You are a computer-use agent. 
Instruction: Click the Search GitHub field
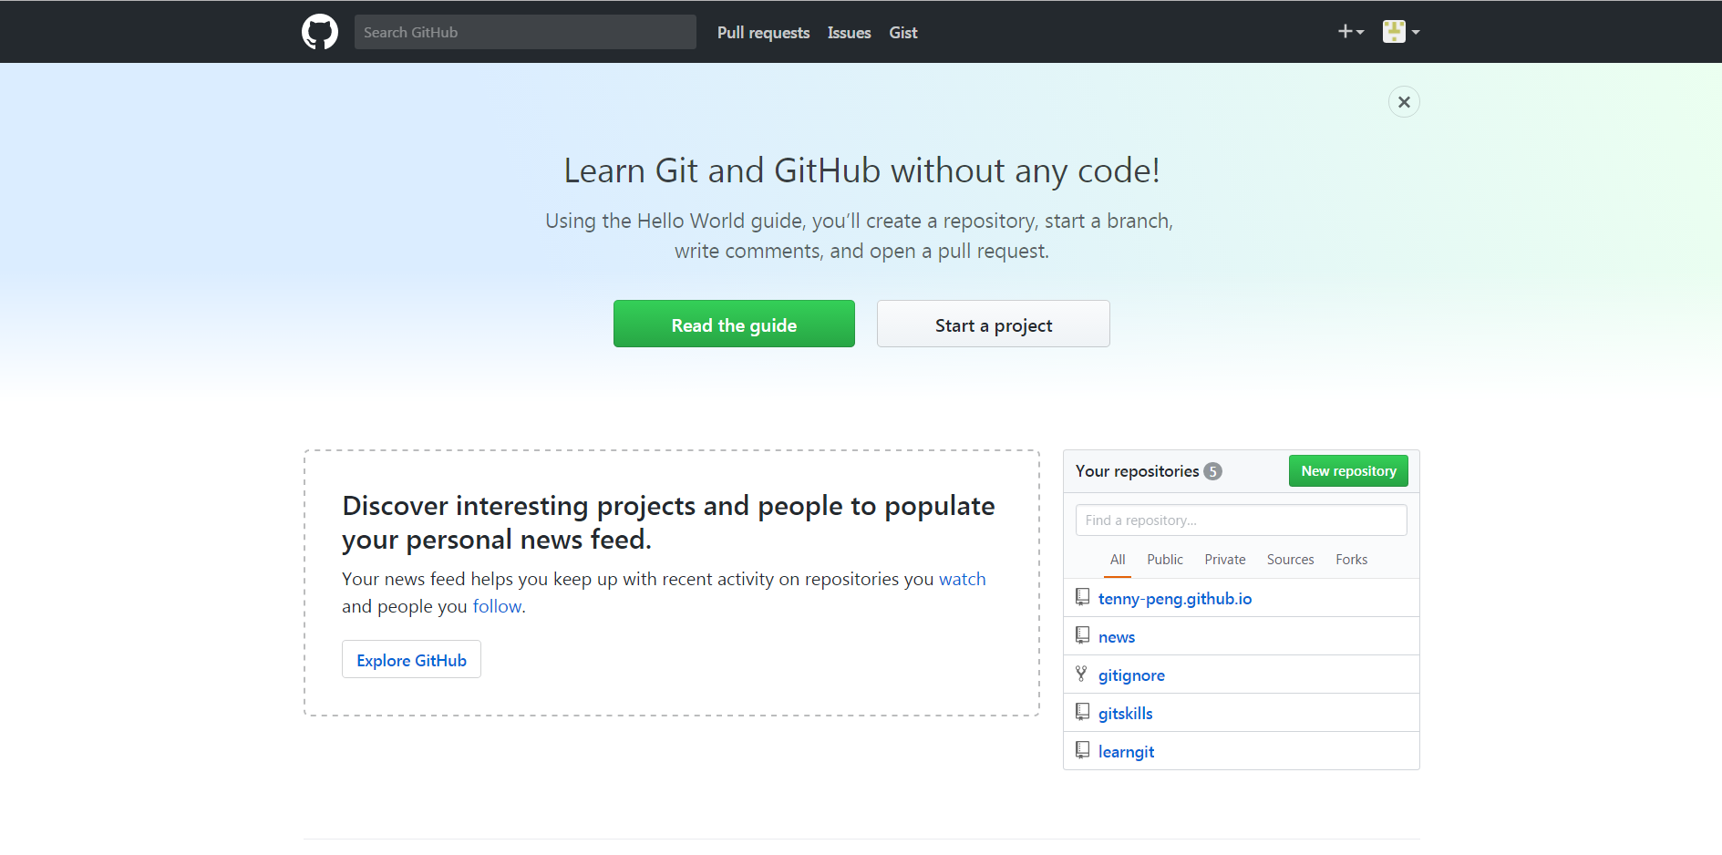point(525,32)
